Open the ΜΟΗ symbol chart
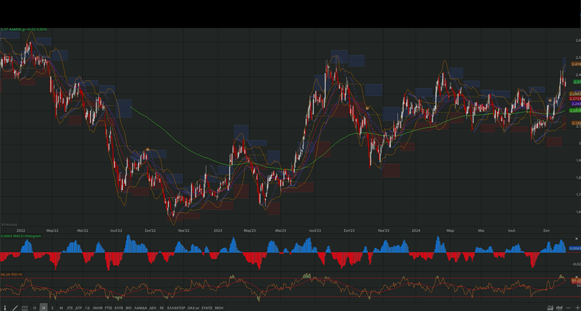The height and width of the screenshot is (311, 581). pyautogui.click(x=219, y=308)
